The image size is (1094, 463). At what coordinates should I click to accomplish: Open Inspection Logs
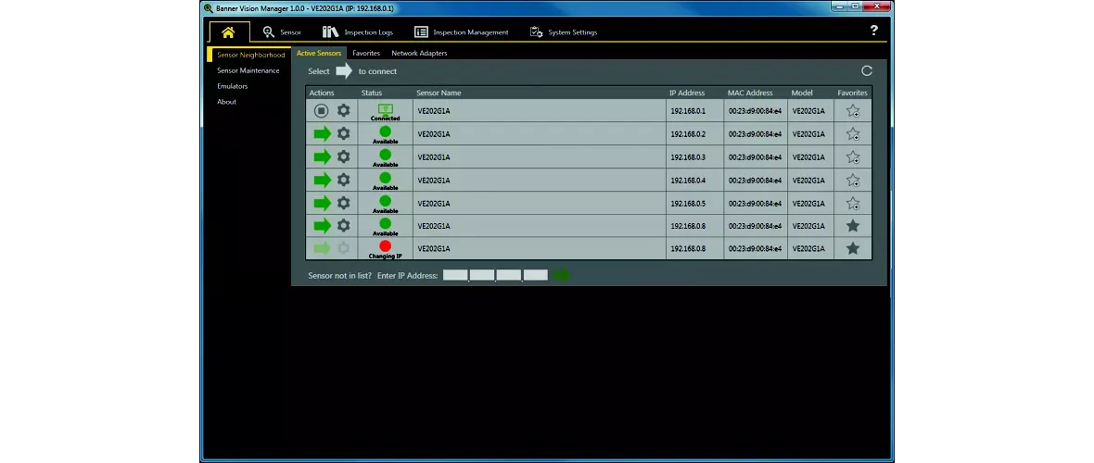point(358,32)
